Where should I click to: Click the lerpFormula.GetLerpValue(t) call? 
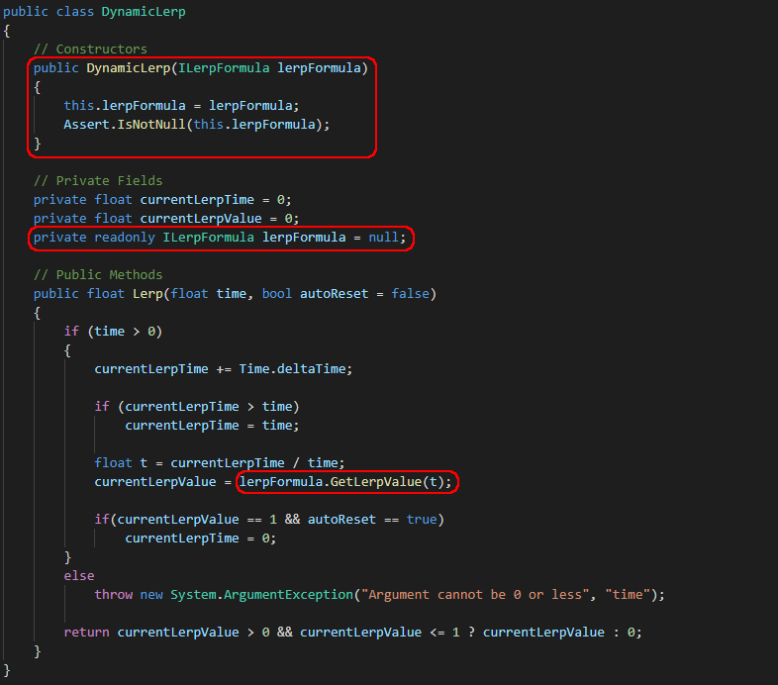click(345, 482)
